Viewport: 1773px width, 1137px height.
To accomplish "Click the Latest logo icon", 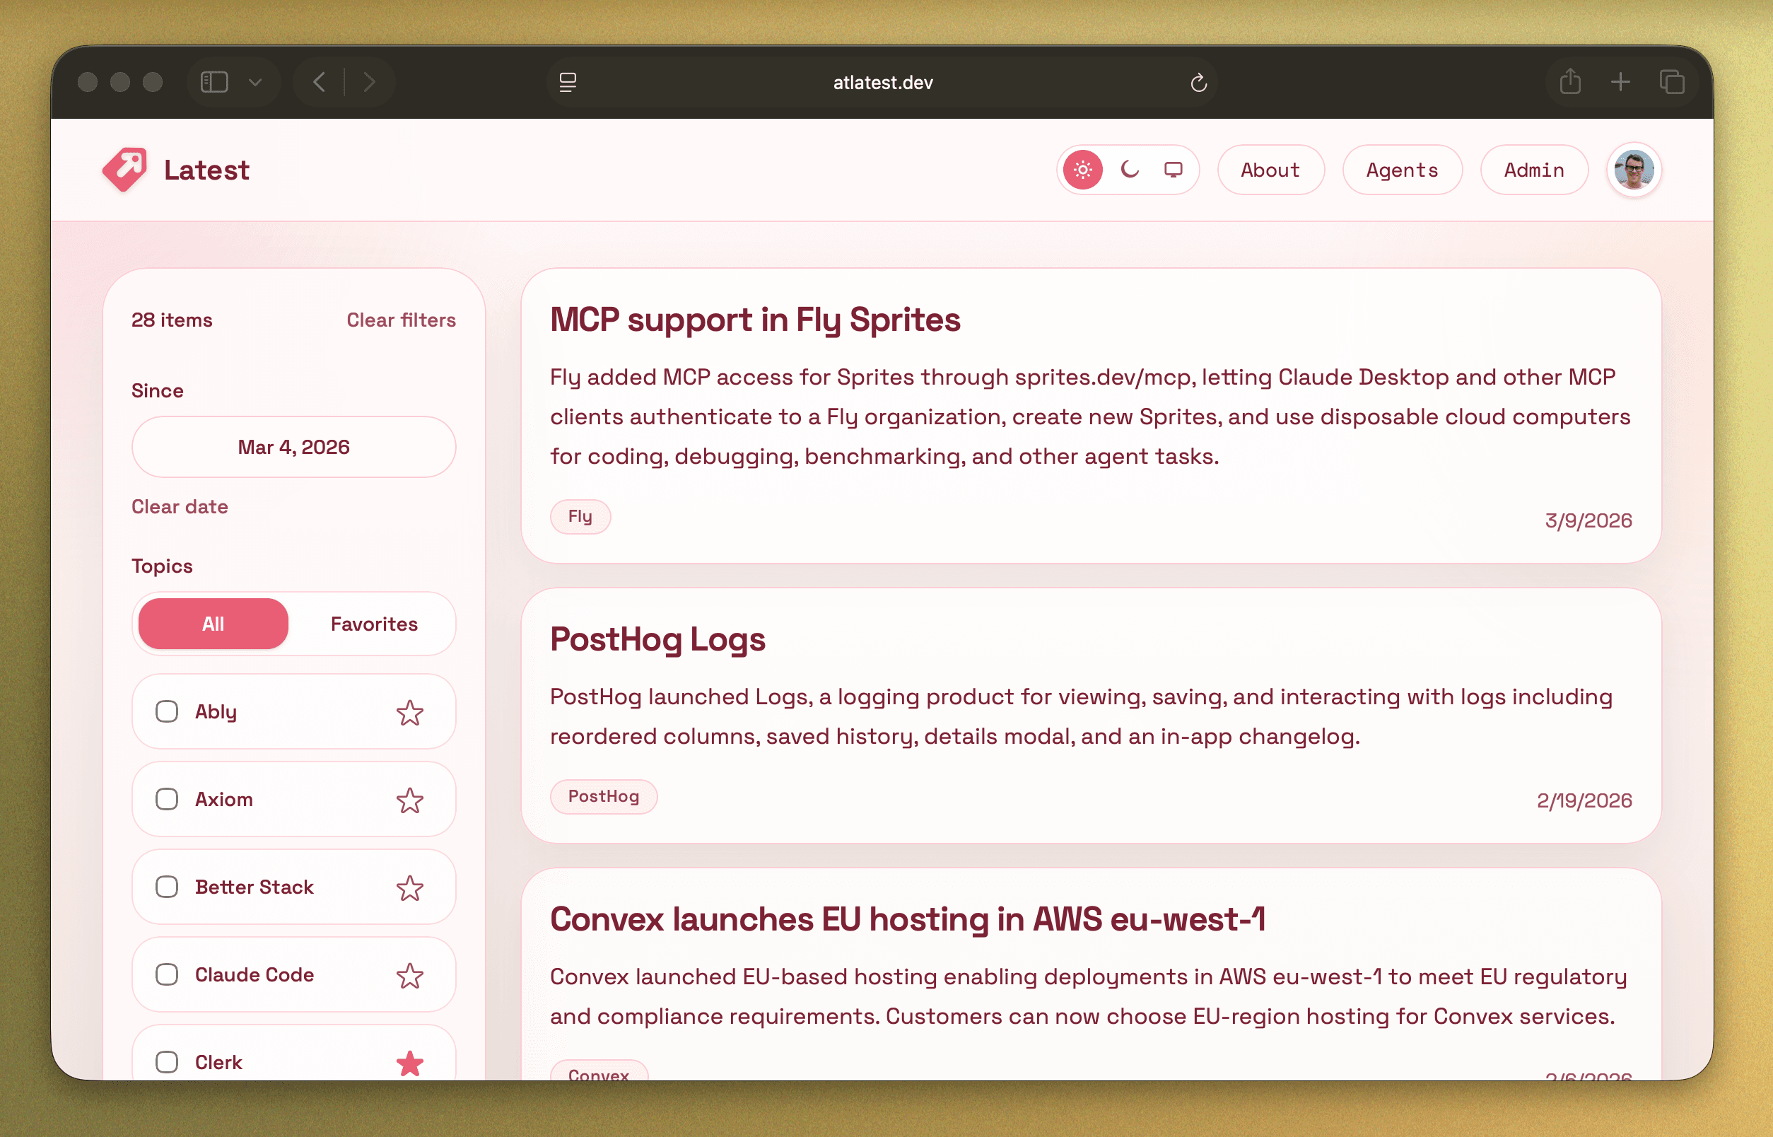I will [124, 169].
